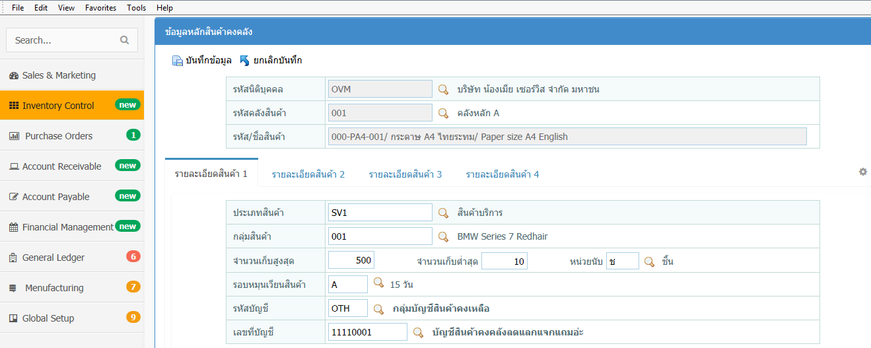
Task: Click the Financial Management calendar icon
Action: pos(14,227)
